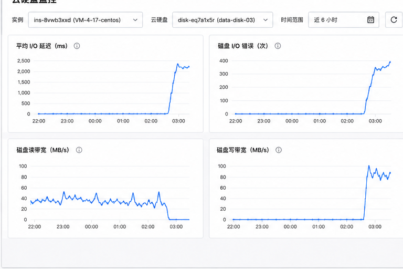
Task: Click the chevron arrow of cloud disk selector
Action: coord(266,20)
